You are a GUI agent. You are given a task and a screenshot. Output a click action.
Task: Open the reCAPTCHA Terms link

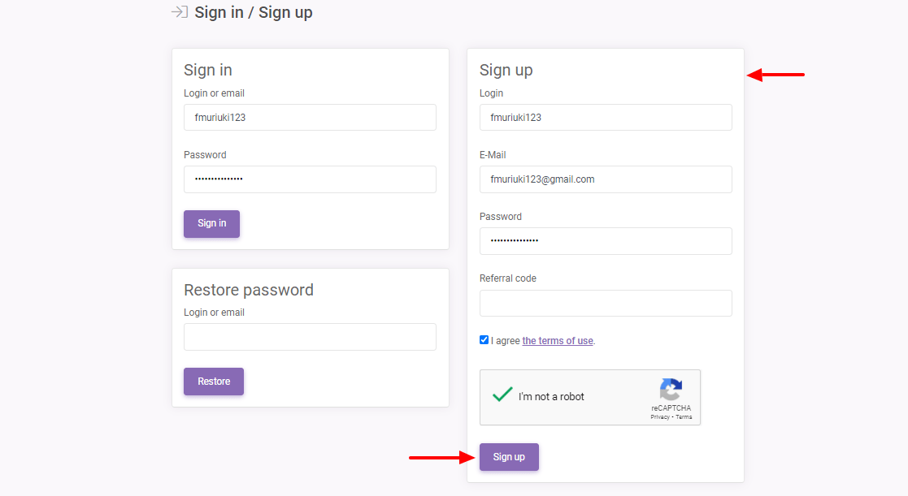point(684,416)
